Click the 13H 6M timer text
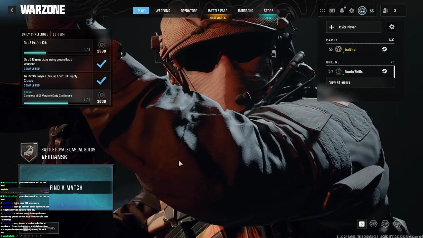The image size is (423, 238). coord(59,34)
